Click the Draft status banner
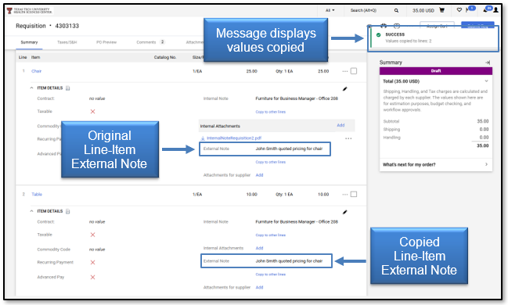This screenshot has height=305, width=508. 436,71
